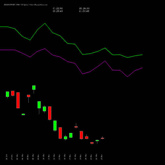This screenshot has width=165, height=165.
Task: Click the chart title BHARATFORG CE Options Chart
Action: pyautogui.click(x=26, y=5)
